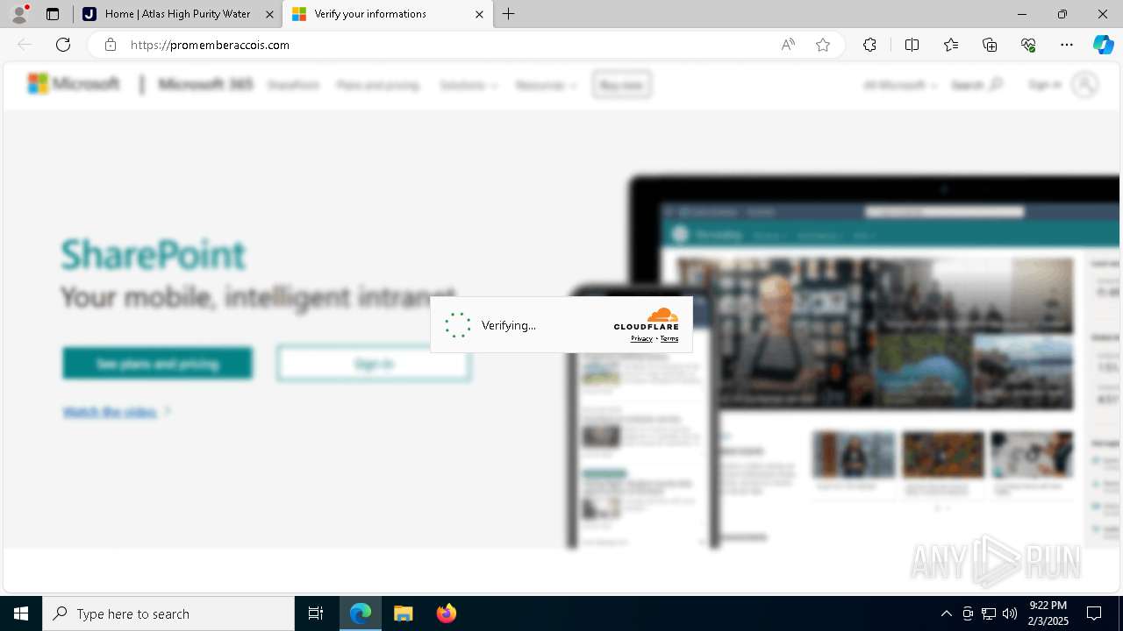Click the account avatar icon
The width and height of the screenshot is (1123, 631).
click(1085, 85)
